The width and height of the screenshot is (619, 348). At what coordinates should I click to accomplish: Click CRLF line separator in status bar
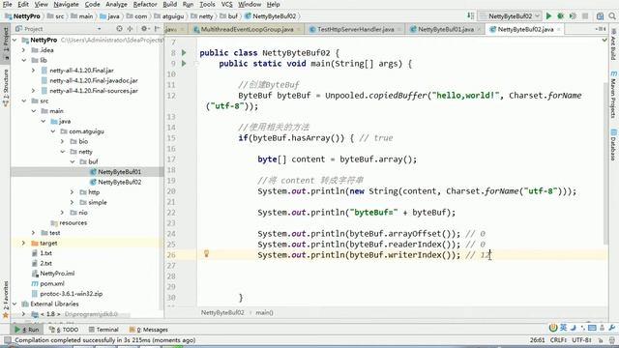point(558,339)
